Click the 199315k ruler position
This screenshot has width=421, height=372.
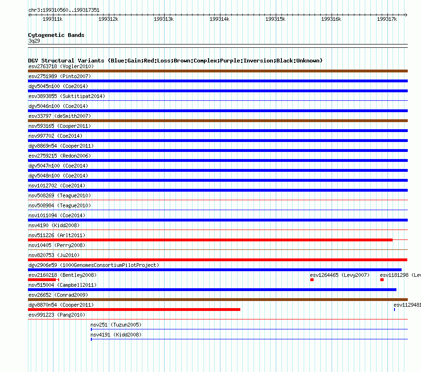275,19
